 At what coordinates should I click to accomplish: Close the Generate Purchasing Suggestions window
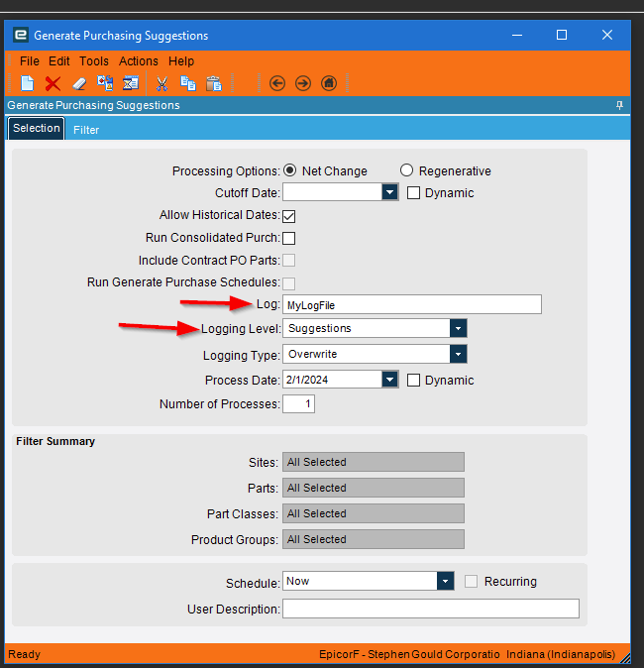point(607,35)
